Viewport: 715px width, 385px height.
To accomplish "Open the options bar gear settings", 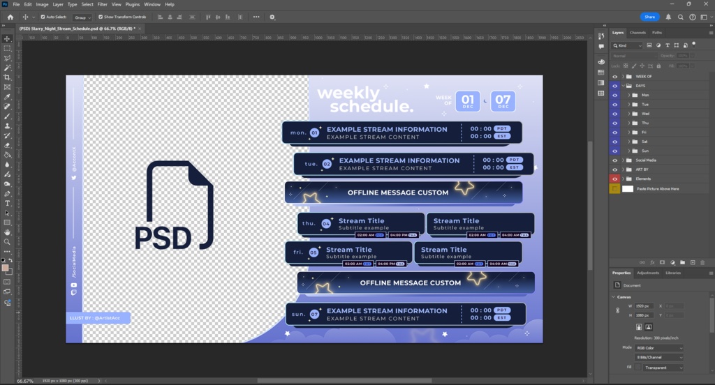I will click(x=272, y=17).
